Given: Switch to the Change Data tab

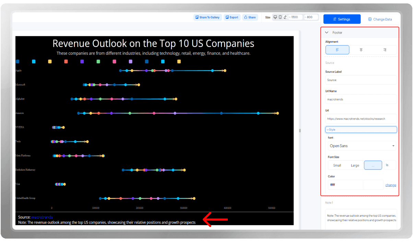Looking at the screenshot, I should pos(380,19).
